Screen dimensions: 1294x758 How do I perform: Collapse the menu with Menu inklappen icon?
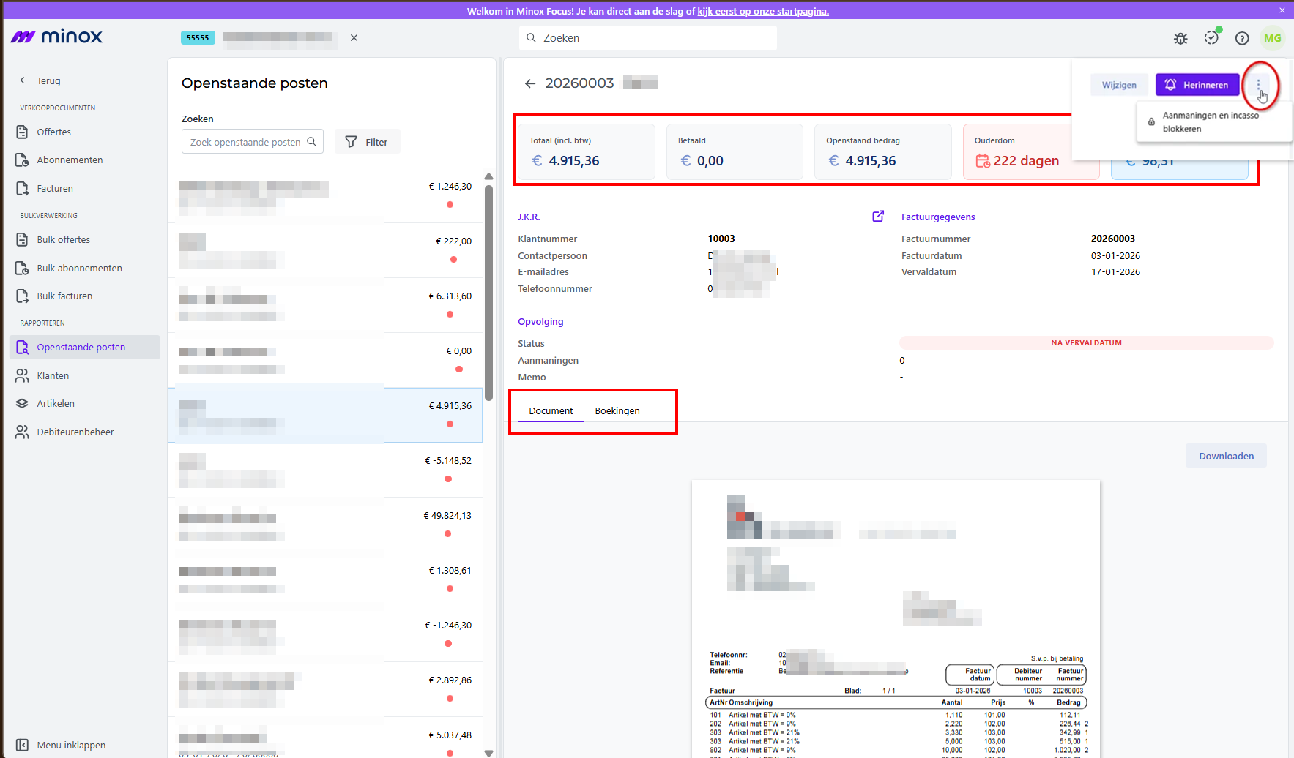coord(22,746)
